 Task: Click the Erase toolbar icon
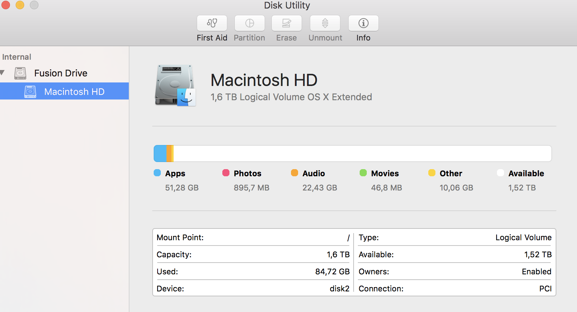[287, 23]
